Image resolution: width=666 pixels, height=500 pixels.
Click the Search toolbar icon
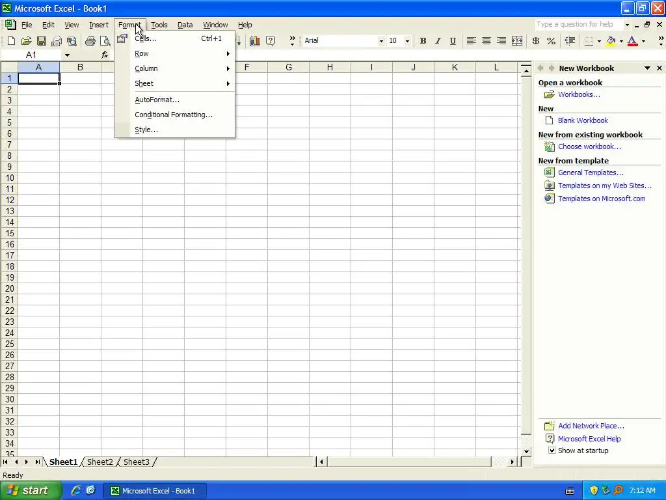[72, 41]
